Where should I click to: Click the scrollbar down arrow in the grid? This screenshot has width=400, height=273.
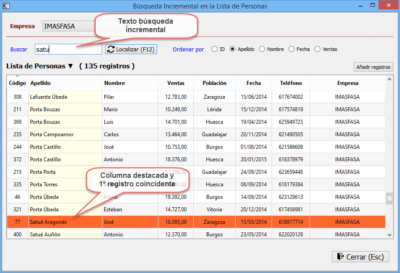389,234
